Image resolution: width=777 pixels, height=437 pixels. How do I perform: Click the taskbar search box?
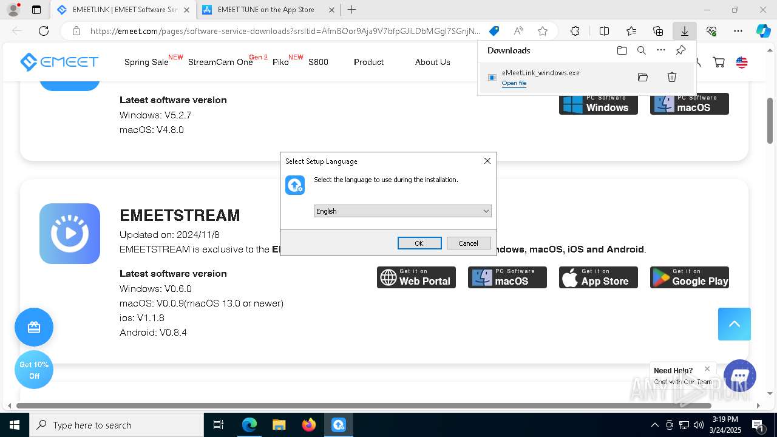(x=117, y=425)
